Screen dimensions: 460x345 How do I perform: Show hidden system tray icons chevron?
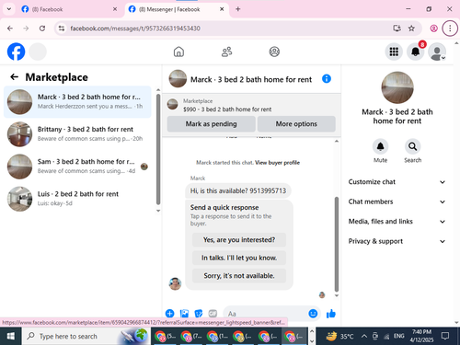point(363,336)
